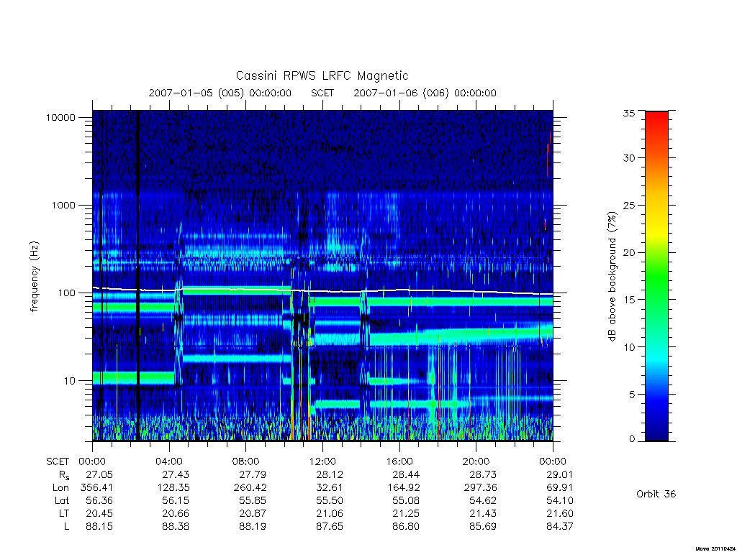
Task: Click the frequency (Hz) axis title
Action: pos(34,277)
